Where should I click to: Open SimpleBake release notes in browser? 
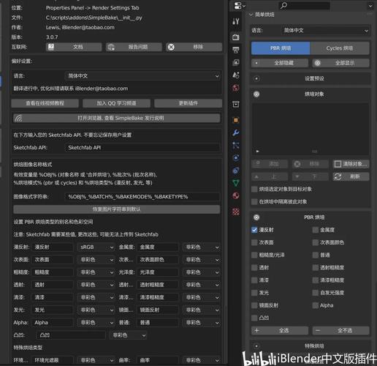pos(117,119)
